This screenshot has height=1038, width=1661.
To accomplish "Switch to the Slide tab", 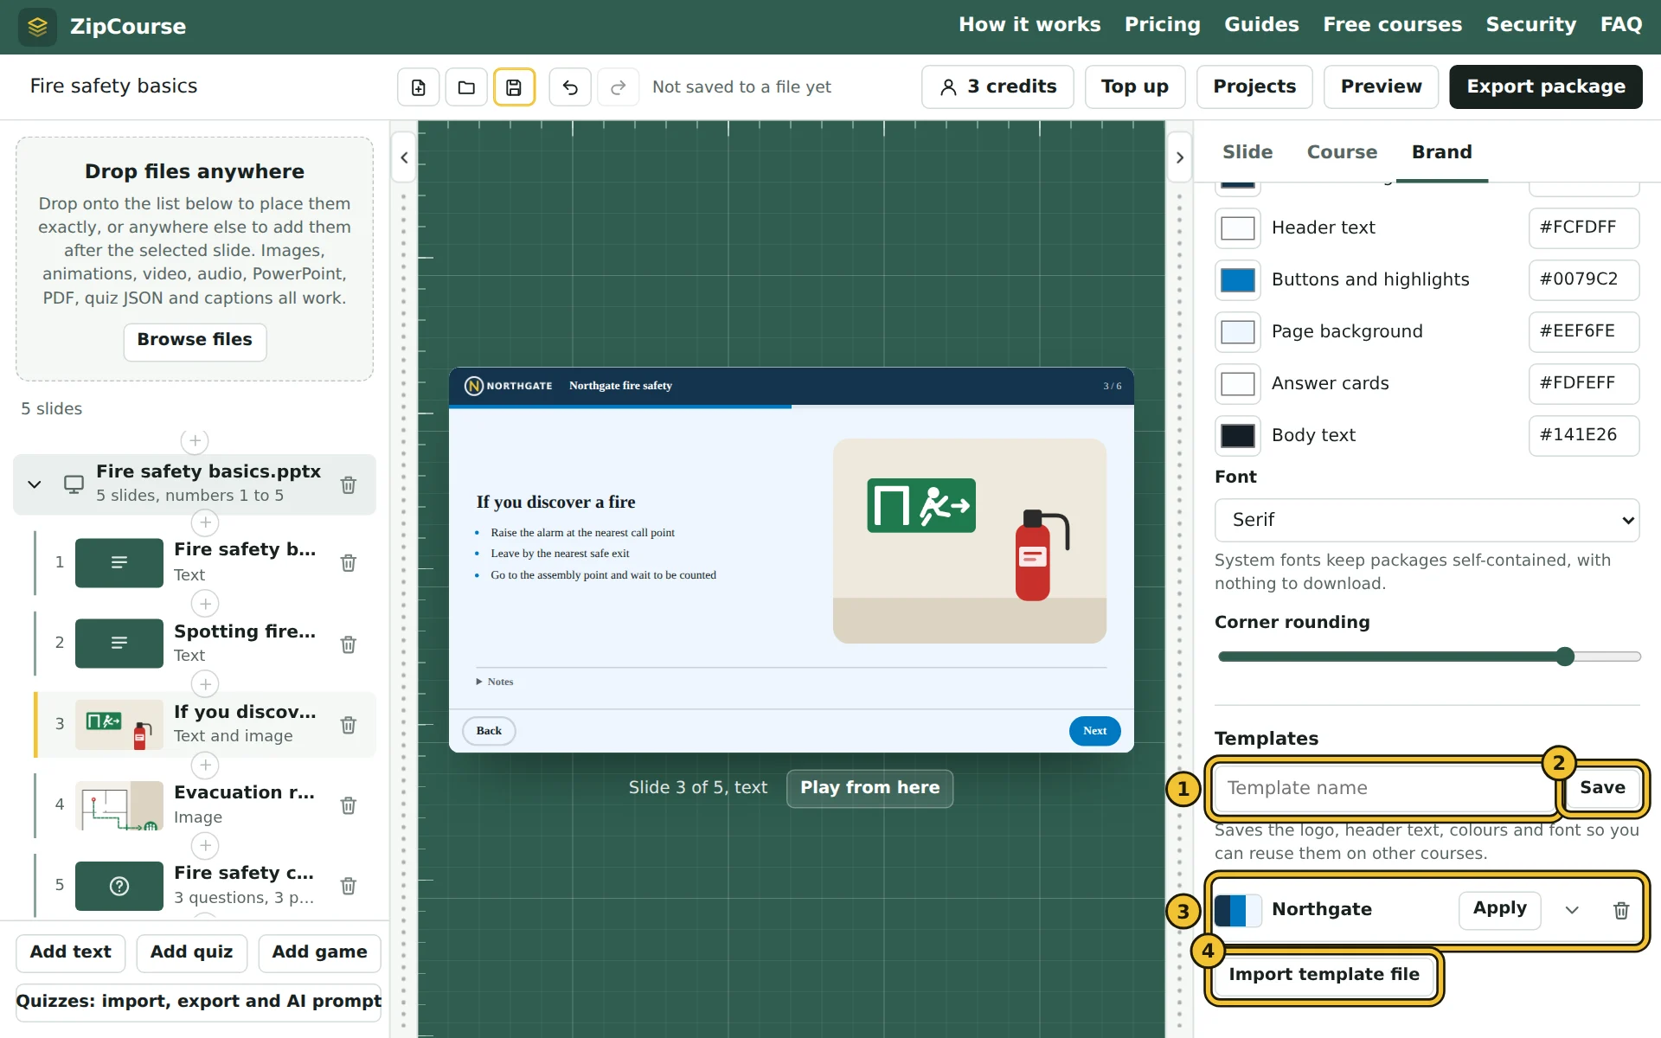I will pos(1247,152).
